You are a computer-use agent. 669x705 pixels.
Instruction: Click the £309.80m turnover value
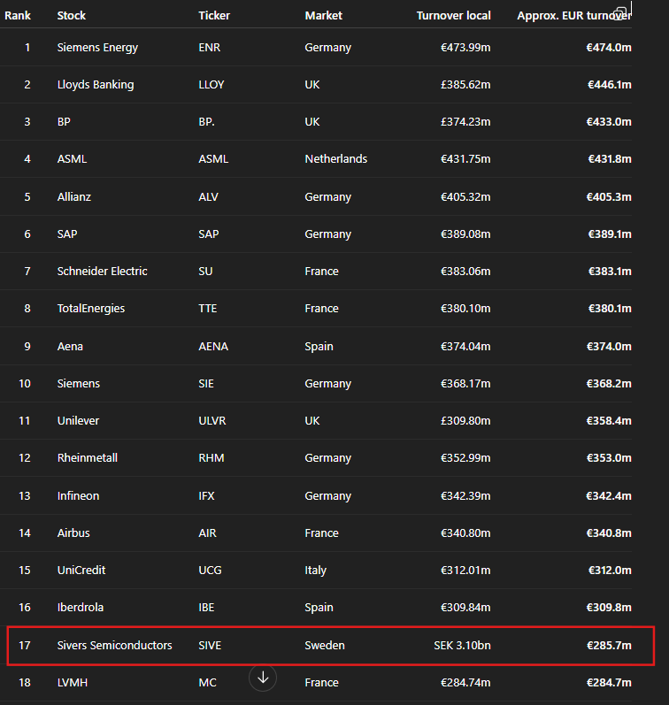click(465, 421)
